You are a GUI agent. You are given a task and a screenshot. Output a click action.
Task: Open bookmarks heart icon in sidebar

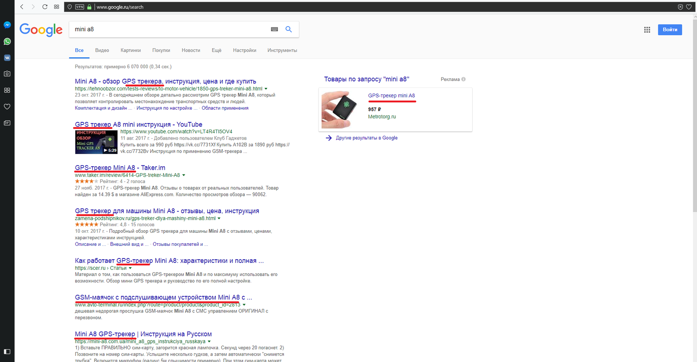(7, 107)
